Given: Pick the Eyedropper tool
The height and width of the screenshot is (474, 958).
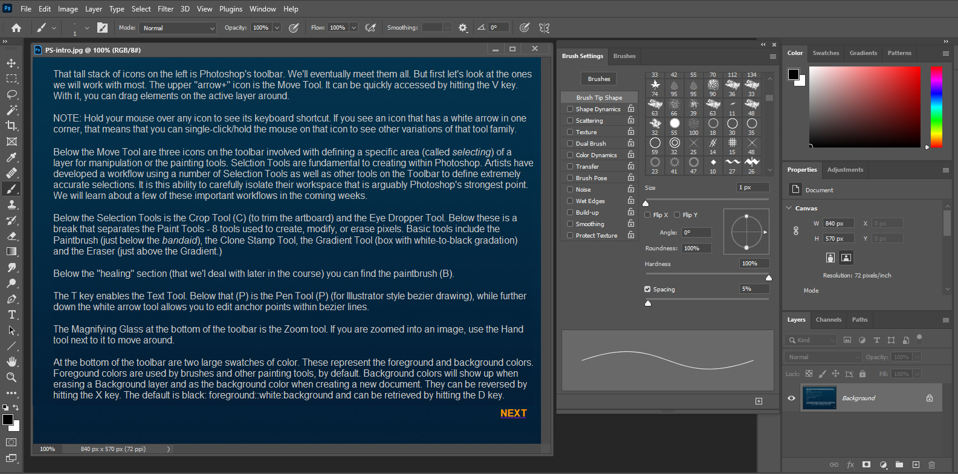Looking at the screenshot, I should pos(11,157).
